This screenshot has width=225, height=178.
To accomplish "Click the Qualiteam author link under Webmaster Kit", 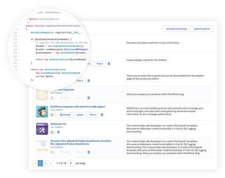I will (59, 127).
